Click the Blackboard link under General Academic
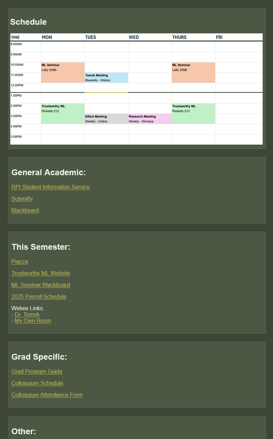 tap(25, 211)
